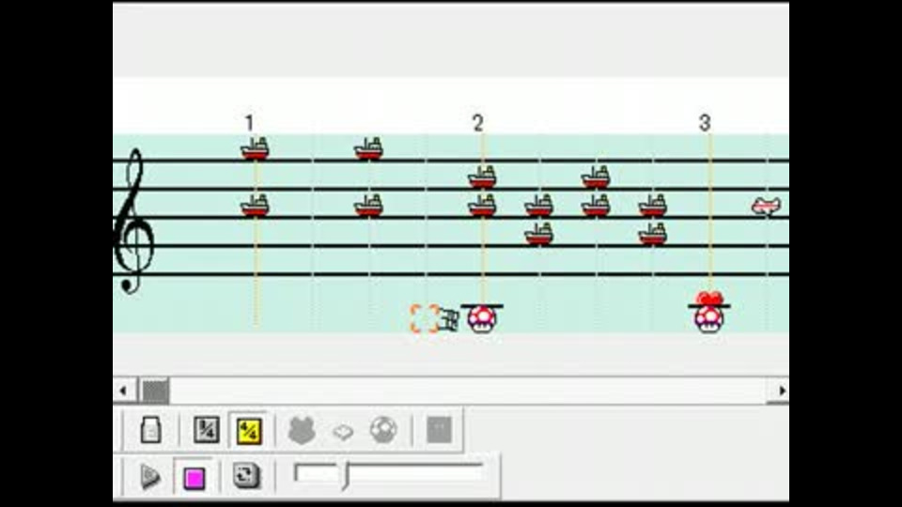Screen dimensions: 902x507
Task: Click the horizontal scrollbar thumb
Action: point(155,391)
